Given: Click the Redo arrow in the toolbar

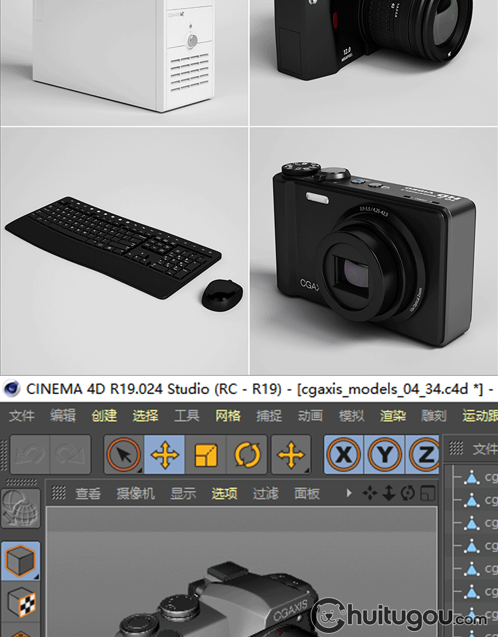Looking at the screenshot, I should point(70,455).
